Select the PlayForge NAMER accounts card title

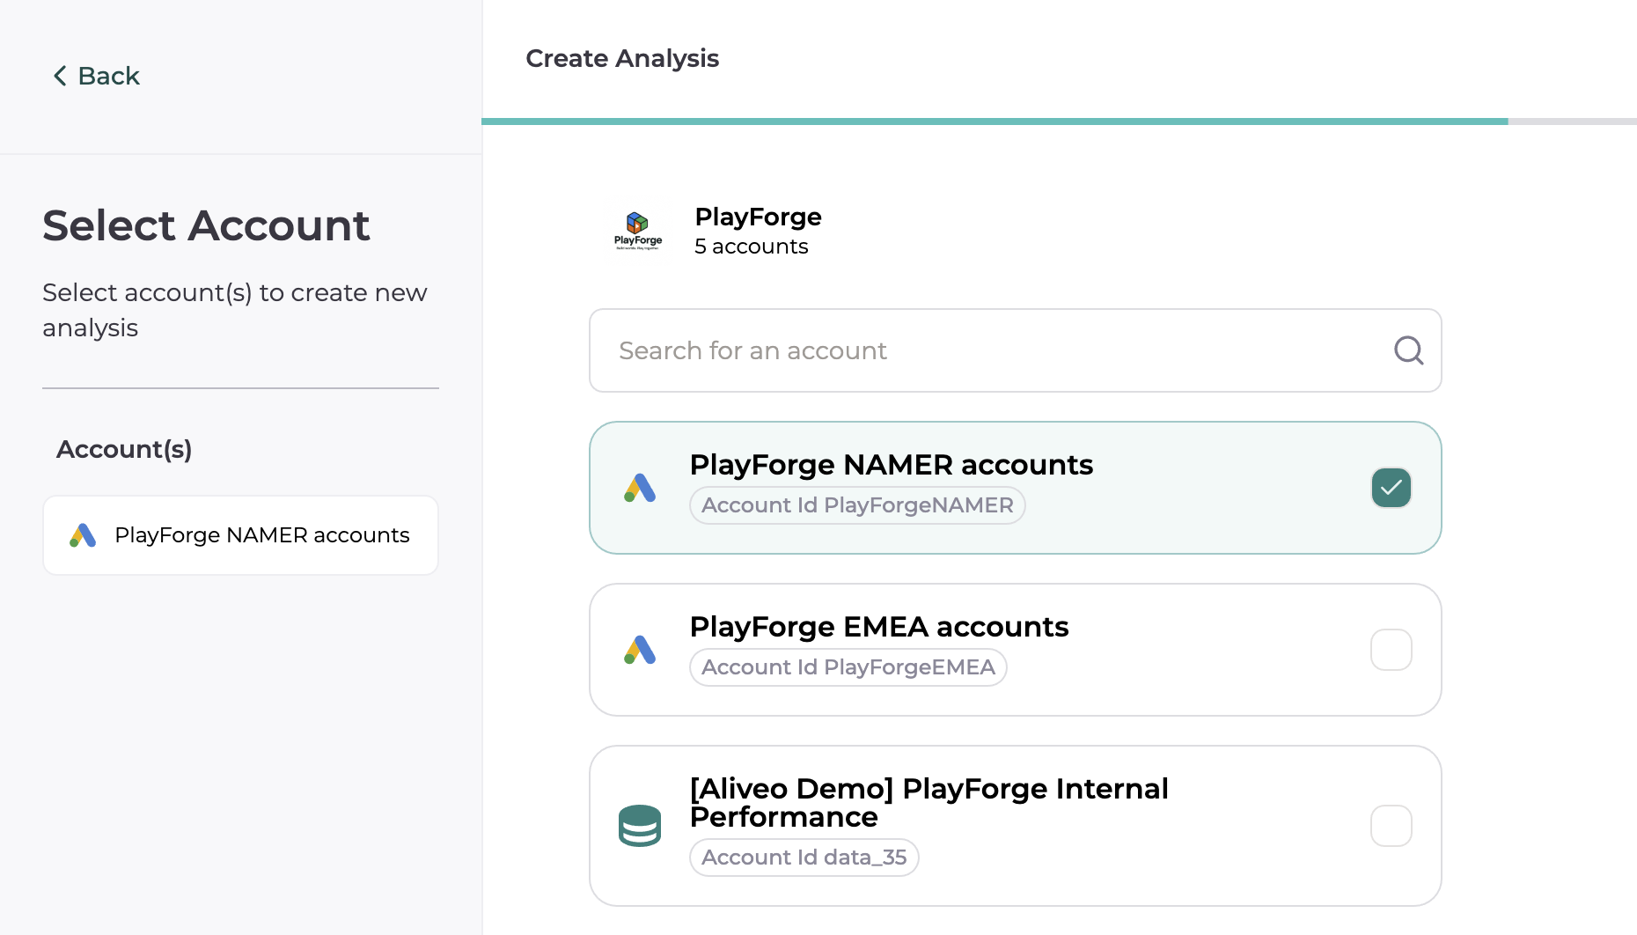pos(891,465)
